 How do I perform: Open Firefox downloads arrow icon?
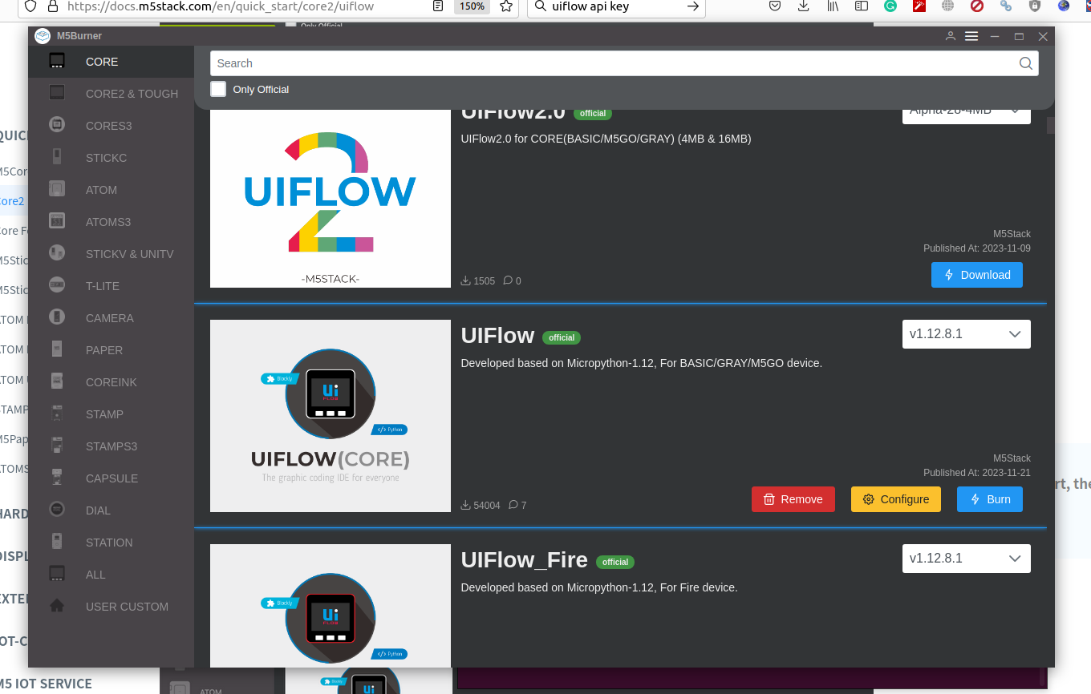point(804,6)
